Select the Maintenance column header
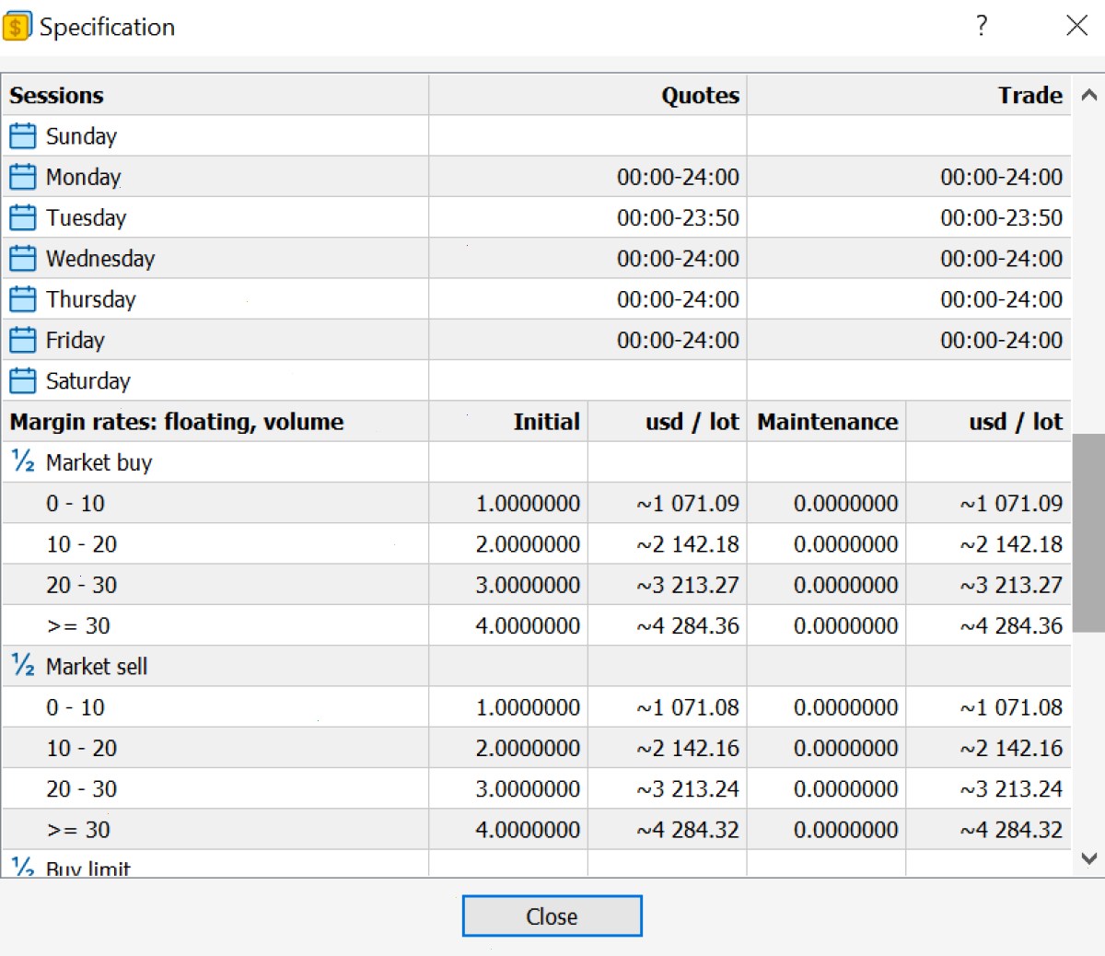 pyautogui.click(x=827, y=422)
